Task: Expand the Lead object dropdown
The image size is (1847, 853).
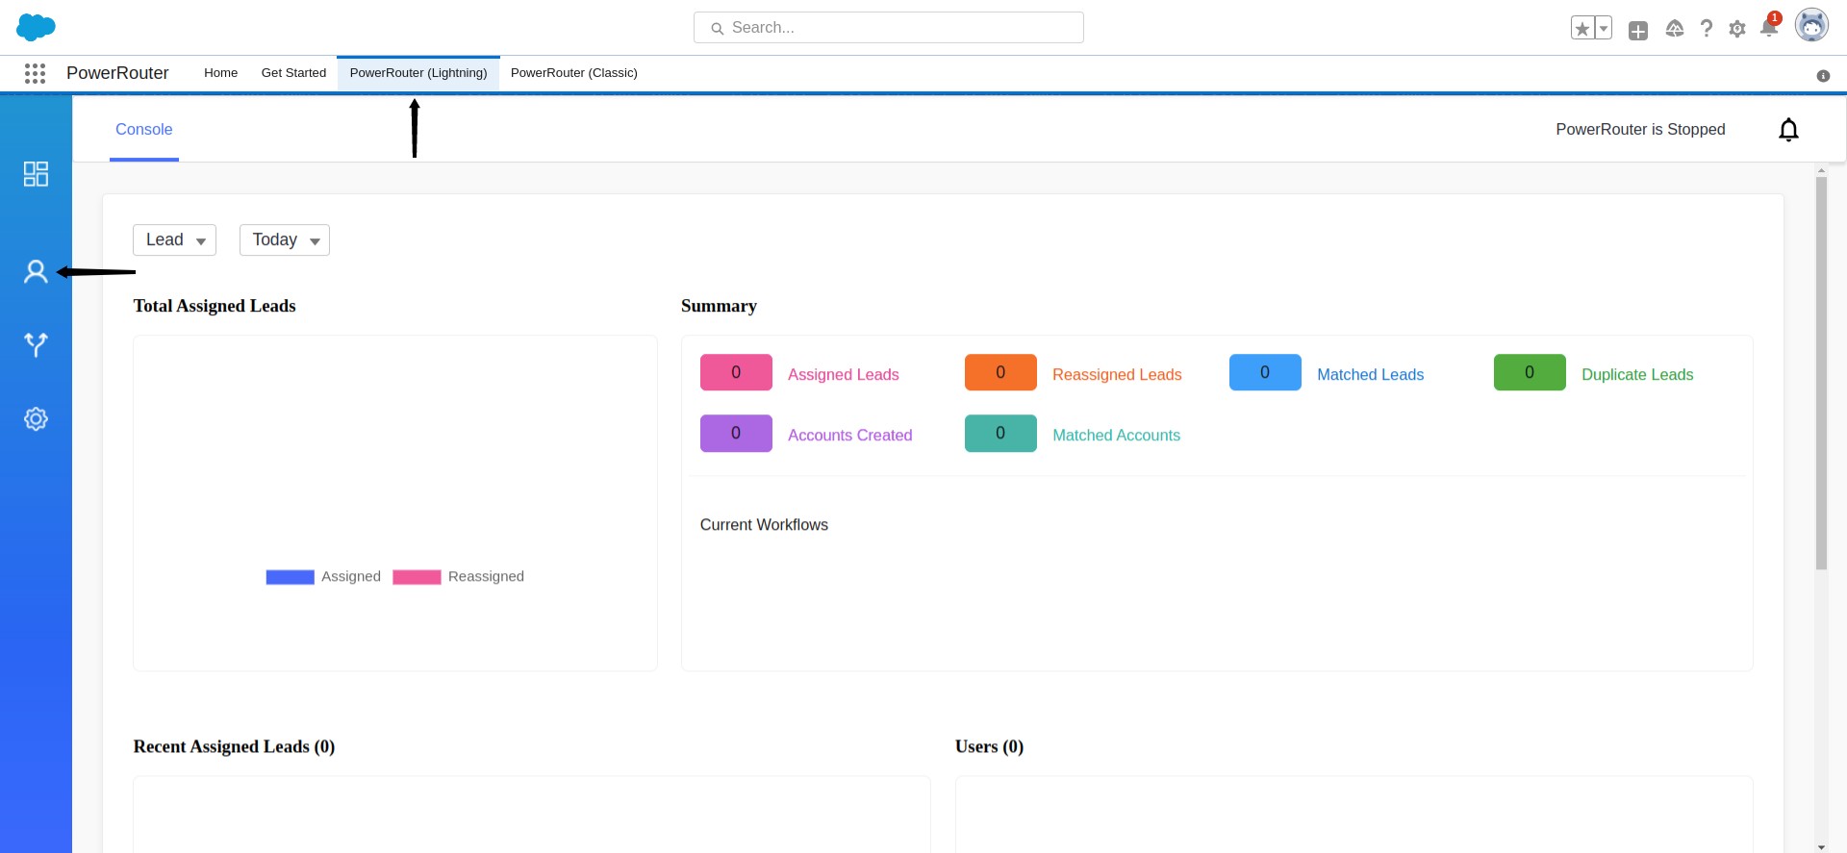Action: pos(174,240)
